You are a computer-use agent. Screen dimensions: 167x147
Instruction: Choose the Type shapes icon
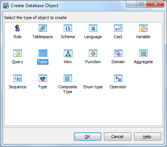43,78
